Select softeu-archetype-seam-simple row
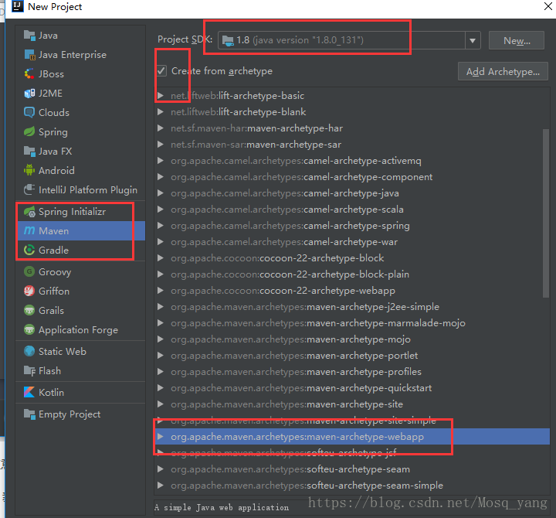 point(352,486)
